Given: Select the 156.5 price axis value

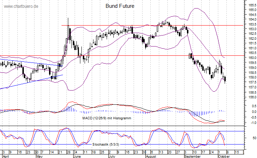Looking at the screenshot, I should click(x=252, y=92).
